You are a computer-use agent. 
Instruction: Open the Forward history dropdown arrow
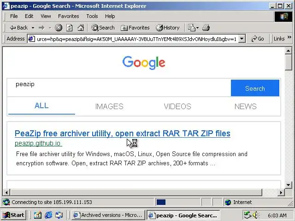[x=50, y=28]
